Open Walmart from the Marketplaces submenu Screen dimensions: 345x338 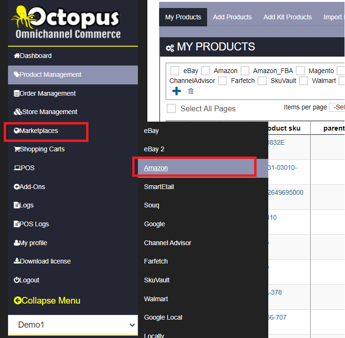tap(156, 299)
